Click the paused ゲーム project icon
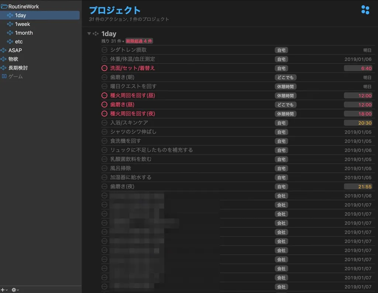Viewport: 378px width, 293px height. point(4,77)
